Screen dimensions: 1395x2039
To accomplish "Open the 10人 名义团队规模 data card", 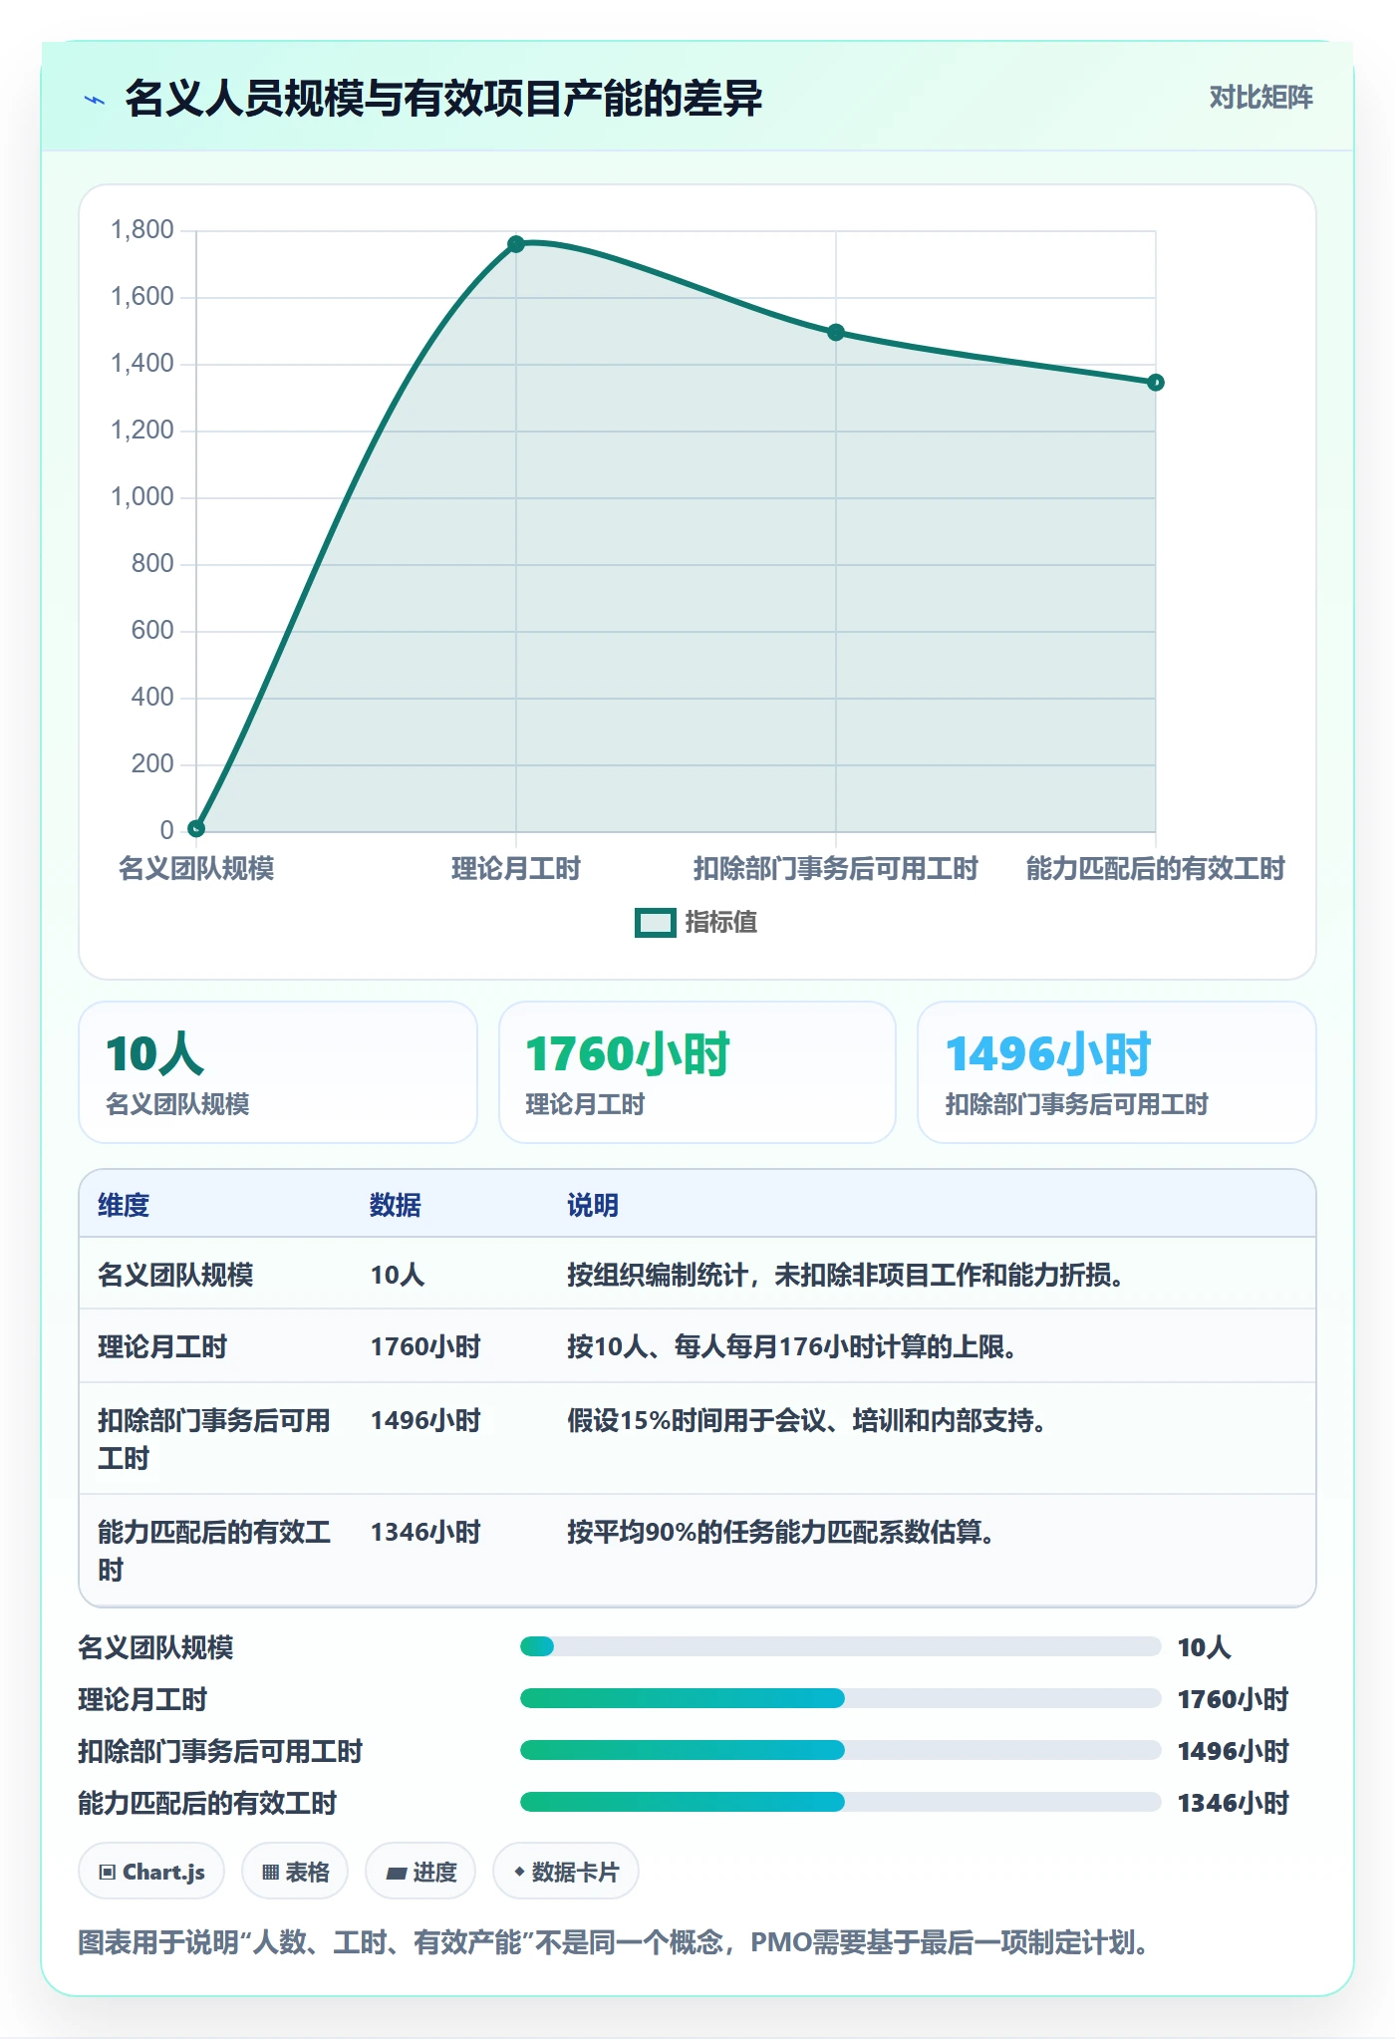I will tap(278, 1072).
